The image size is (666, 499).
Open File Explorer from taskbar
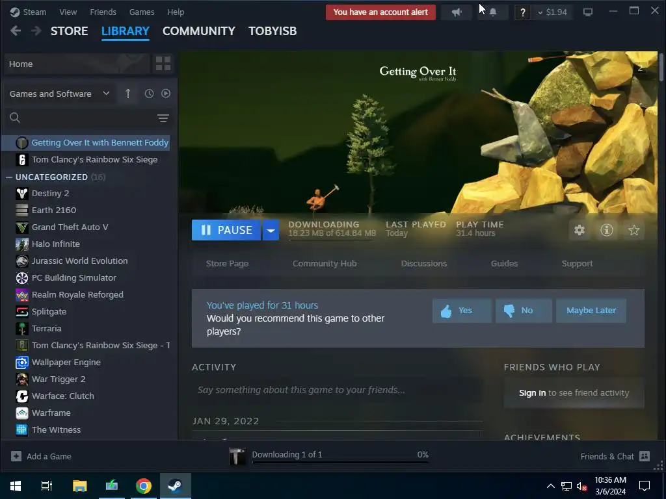point(80,486)
